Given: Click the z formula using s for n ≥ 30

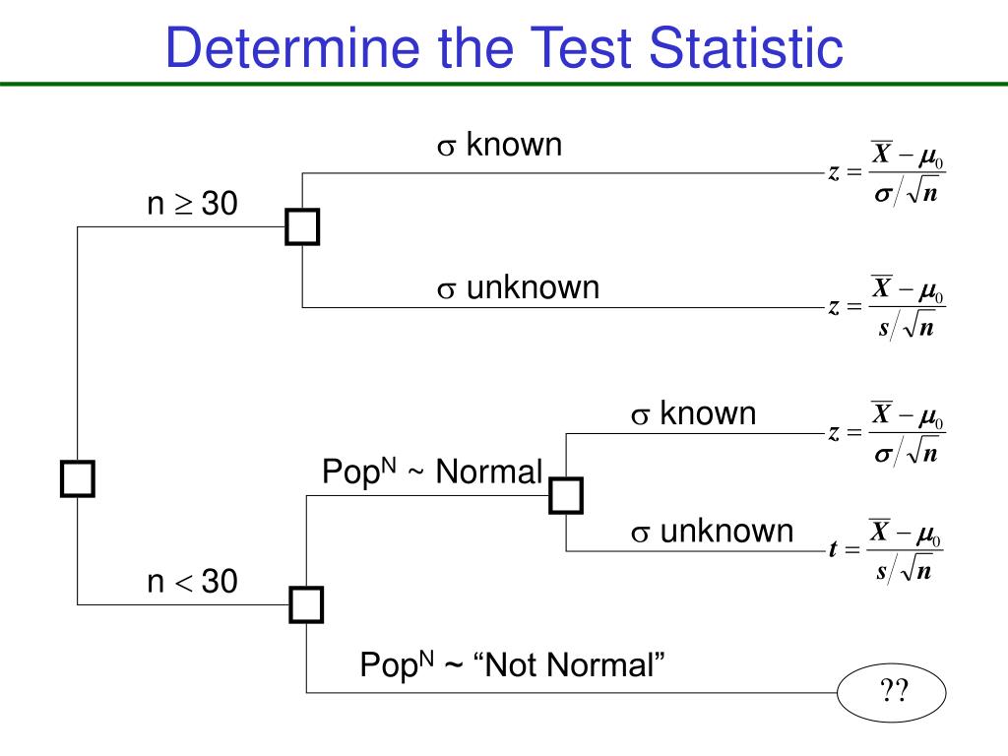Looking at the screenshot, I should 887,307.
